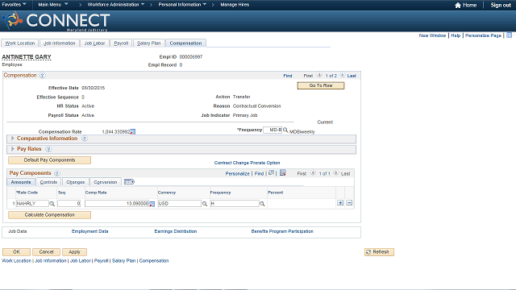
Task: Switch to Job Information tab
Action: coord(60,43)
